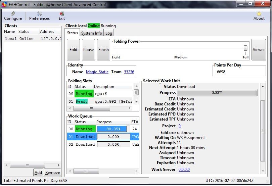Click Selected Work Unit scroll down arrow
This screenshot has width=272, height=186.
(263, 171)
